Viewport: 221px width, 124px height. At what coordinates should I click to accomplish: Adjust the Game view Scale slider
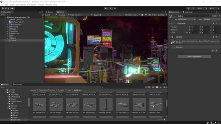108,15
